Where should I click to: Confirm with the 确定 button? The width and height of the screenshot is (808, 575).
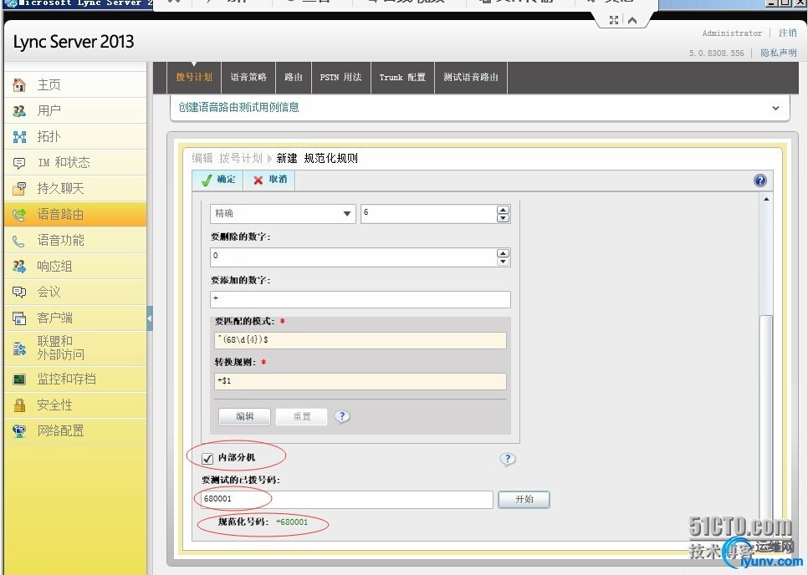click(x=218, y=180)
